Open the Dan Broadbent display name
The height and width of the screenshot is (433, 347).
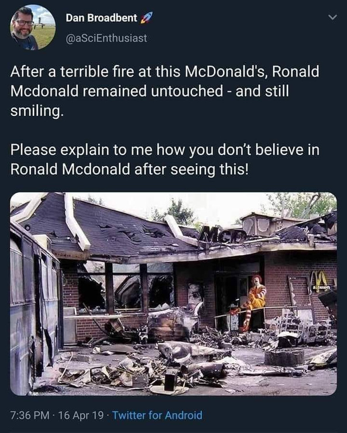coord(101,18)
